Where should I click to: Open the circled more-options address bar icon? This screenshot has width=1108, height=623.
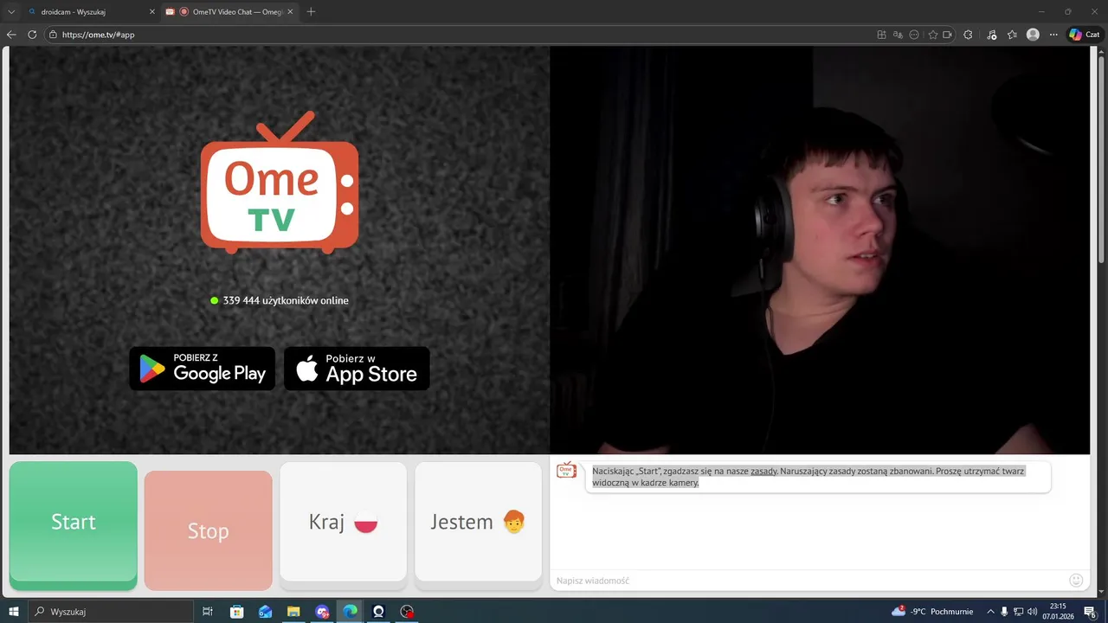(x=914, y=35)
